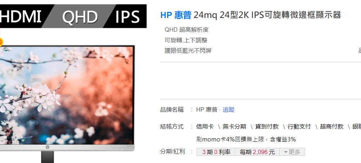Expand the 更多 installment options dropdown
Image resolution: width=361 pixels, height=163 pixels.
(292, 152)
